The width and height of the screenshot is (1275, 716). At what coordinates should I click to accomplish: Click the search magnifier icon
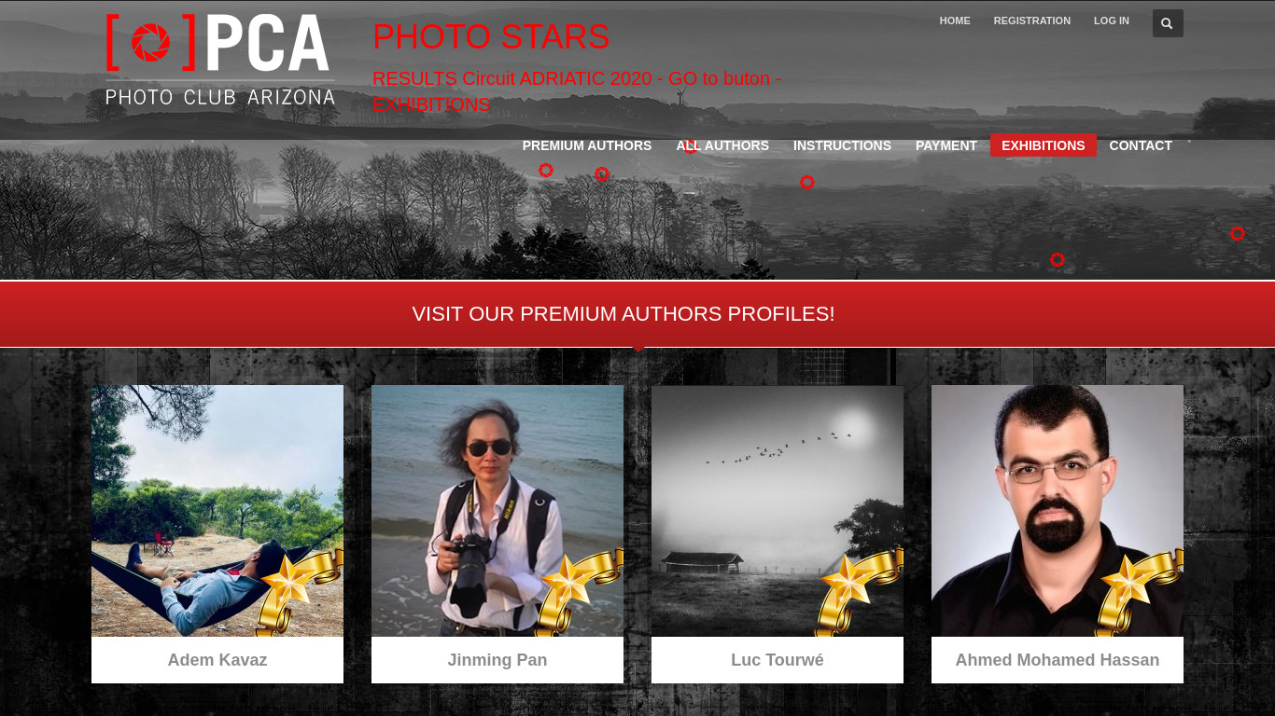(x=1168, y=23)
